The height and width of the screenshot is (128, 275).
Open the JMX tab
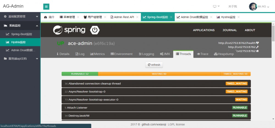point(165,54)
